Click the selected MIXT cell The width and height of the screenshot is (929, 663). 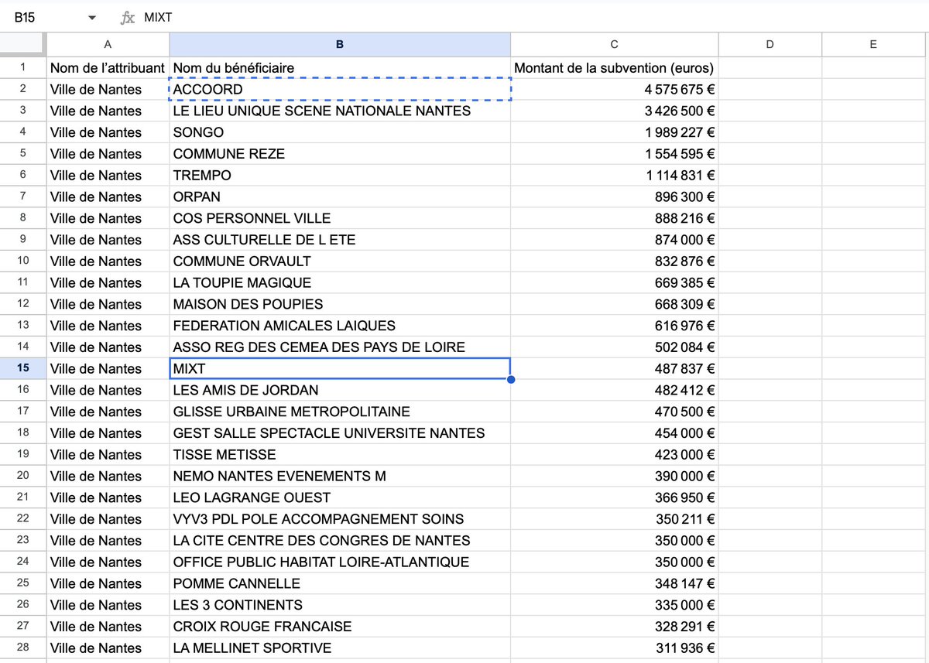pyautogui.click(x=340, y=368)
